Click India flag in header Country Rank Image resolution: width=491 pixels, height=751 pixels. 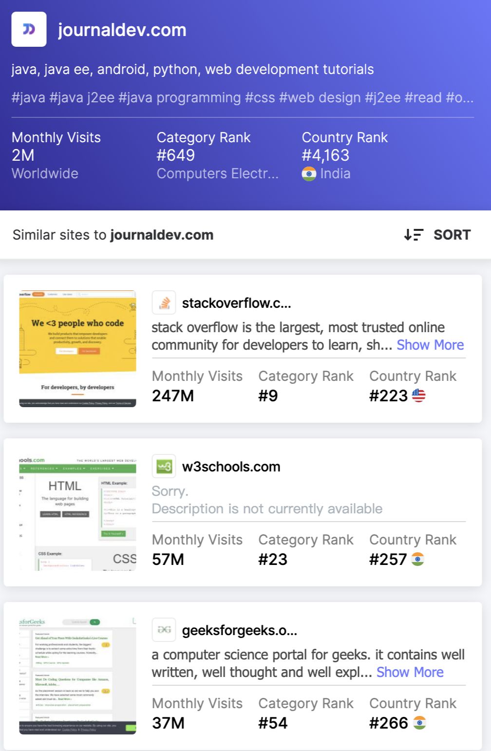point(309,174)
